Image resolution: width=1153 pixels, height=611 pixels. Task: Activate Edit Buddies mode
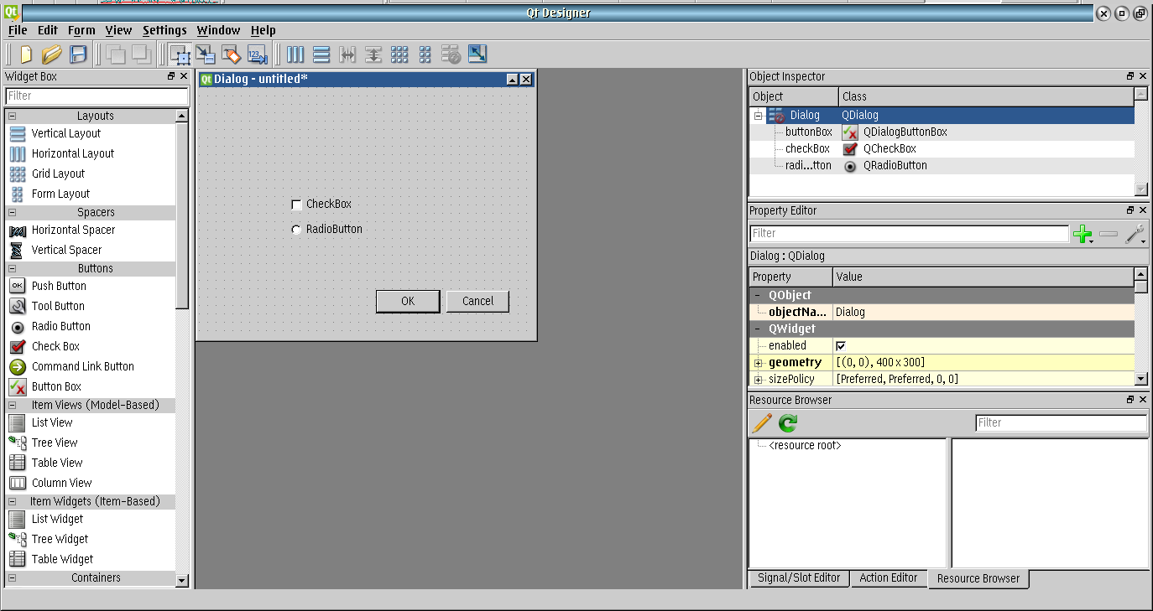tap(232, 54)
